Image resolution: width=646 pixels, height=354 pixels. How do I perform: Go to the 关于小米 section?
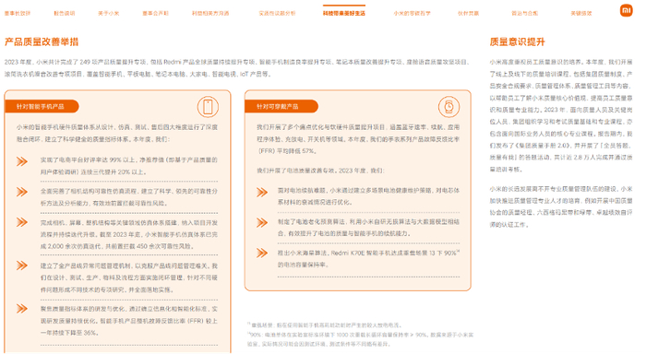pyautogui.click(x=108, y=13)
